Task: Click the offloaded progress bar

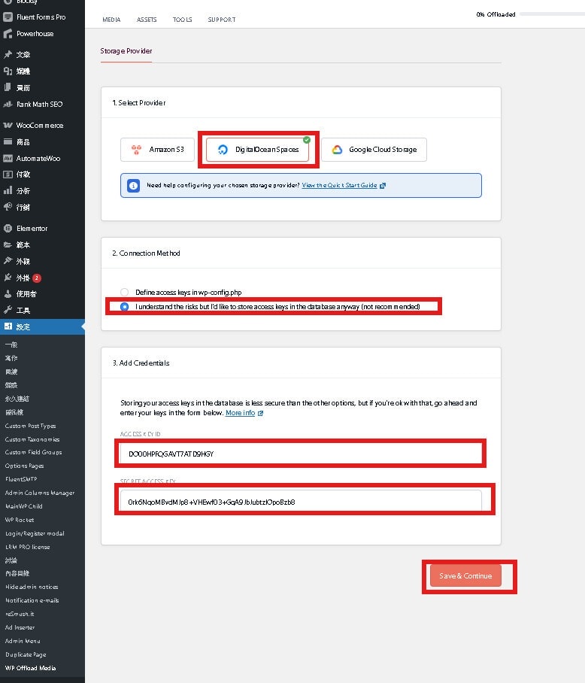Action: point(550,14)
